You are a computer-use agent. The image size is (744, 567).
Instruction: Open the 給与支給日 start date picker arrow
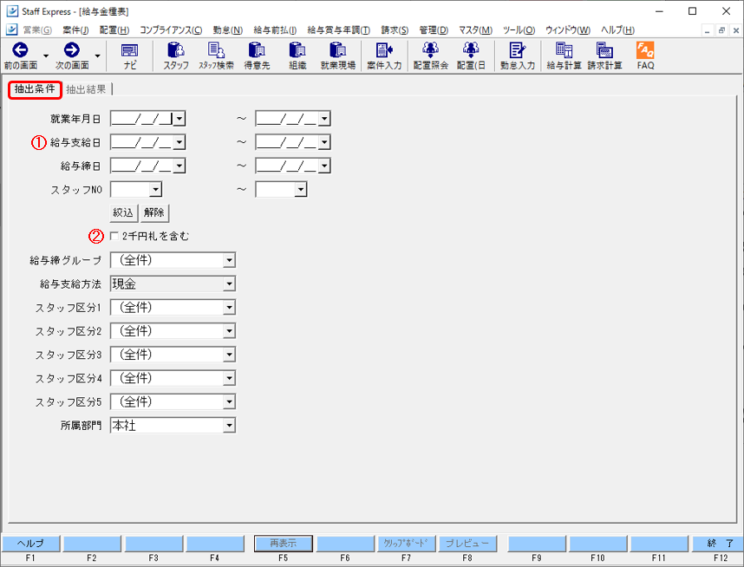[179, 142]
